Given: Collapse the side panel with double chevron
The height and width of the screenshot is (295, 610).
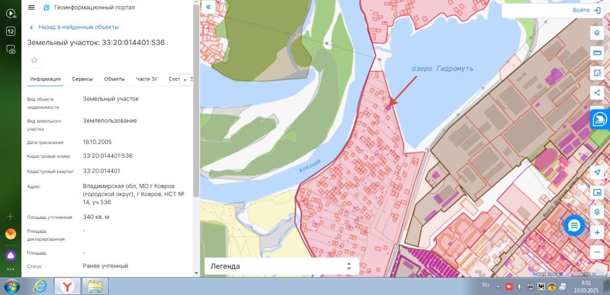Looking at the screenshot, I should [x=208, y=7].
